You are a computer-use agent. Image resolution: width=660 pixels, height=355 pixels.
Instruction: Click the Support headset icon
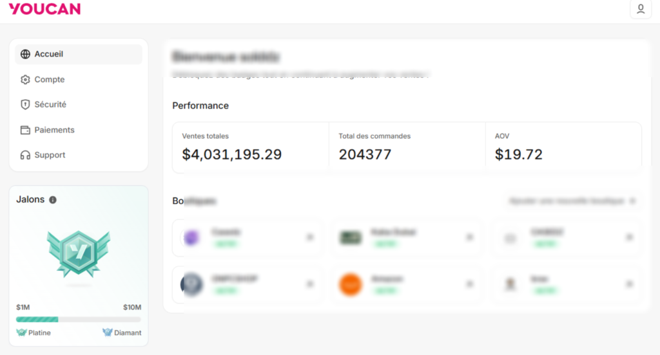(x=25, y=155)
